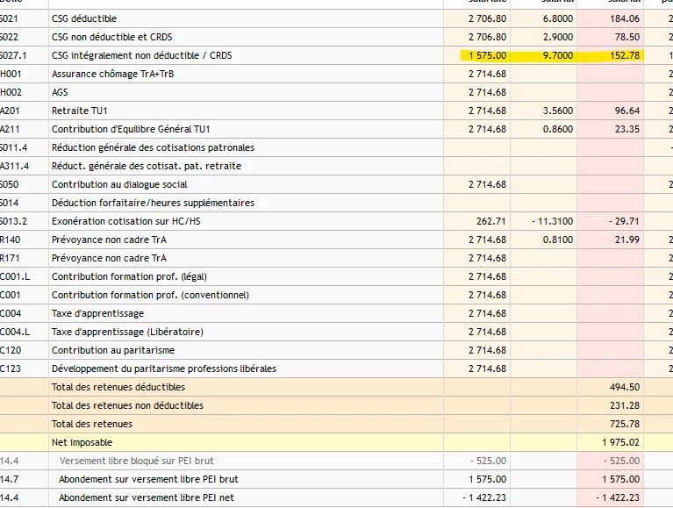This screenshot has width=673, height=508.
Task: Click rate - 11.3100
Action: click(553, 221)
